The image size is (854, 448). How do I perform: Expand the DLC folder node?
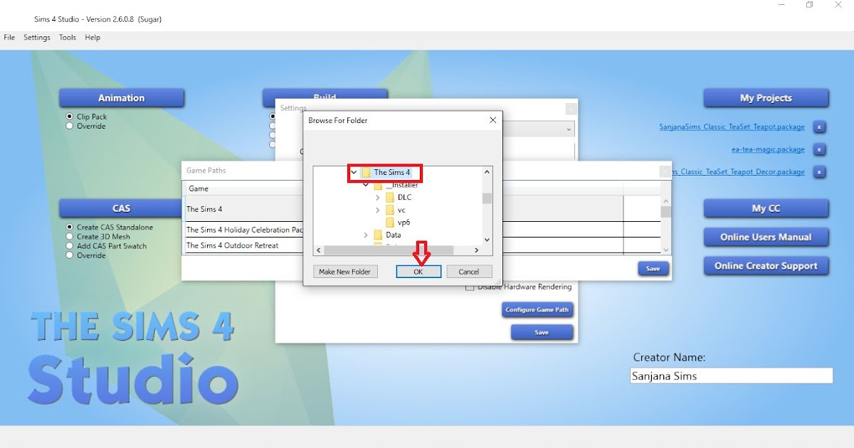point(378,197)
